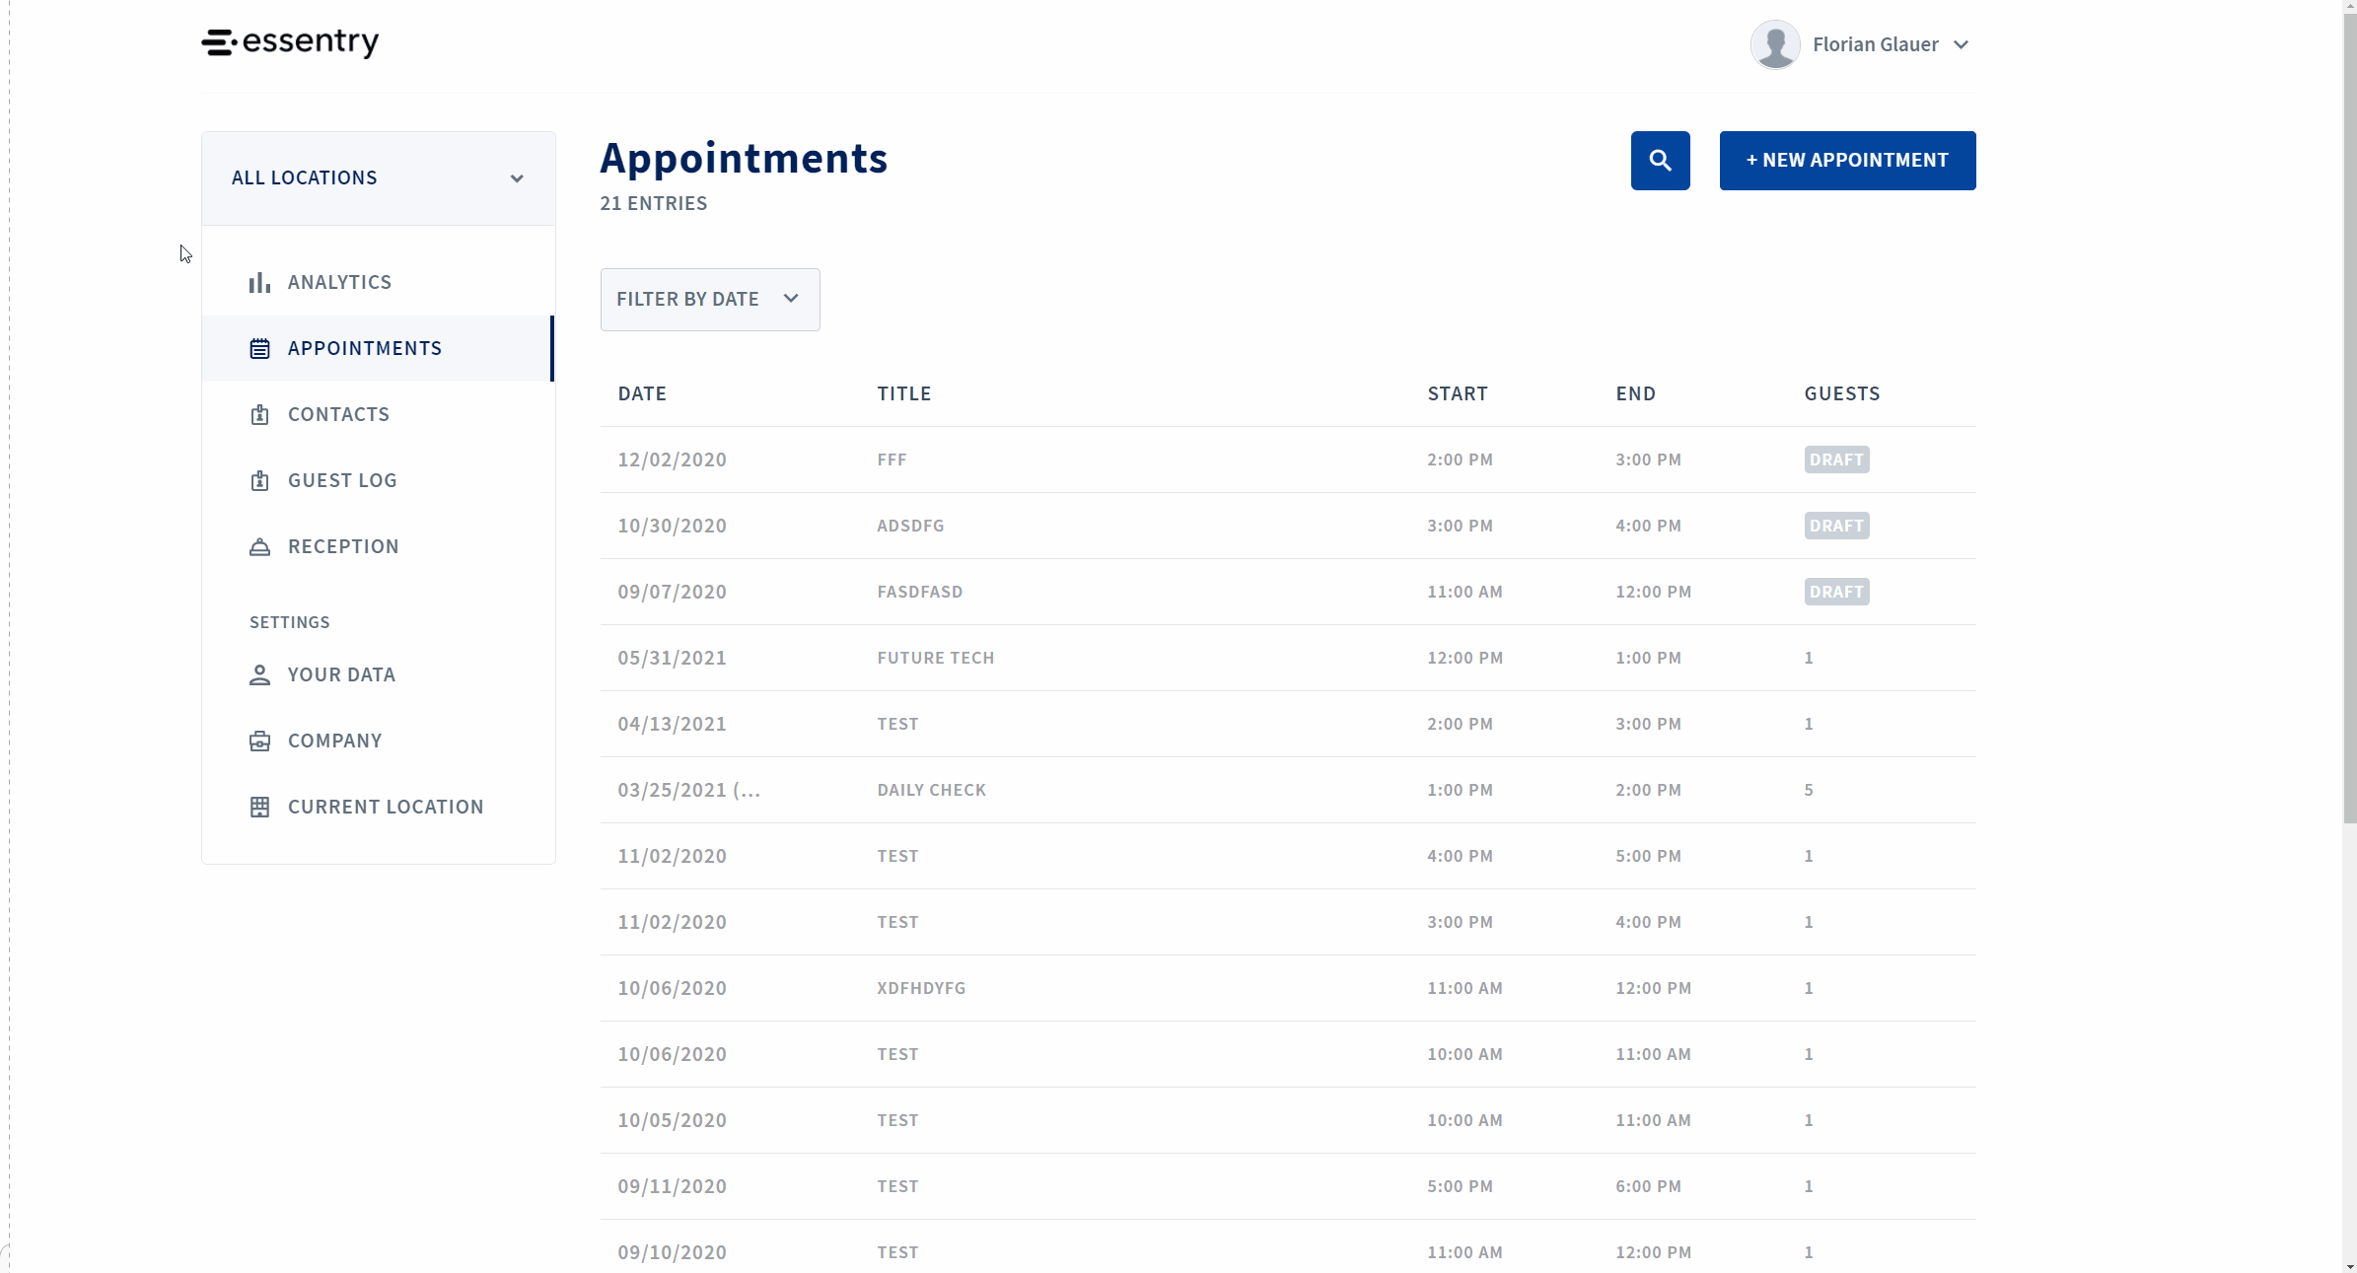Click the browser vertical scrollbar thumb
This screenshot has height=1273, width=2357.
pyautogui.click(x=2349, y=419)
